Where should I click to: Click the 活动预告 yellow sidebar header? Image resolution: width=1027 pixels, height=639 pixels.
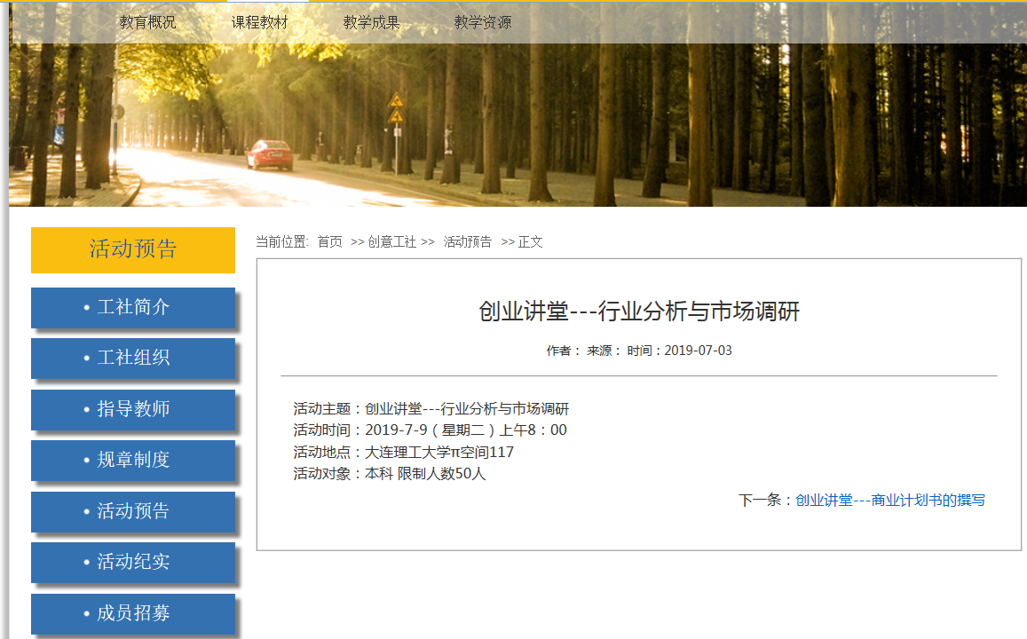point(133,249)
